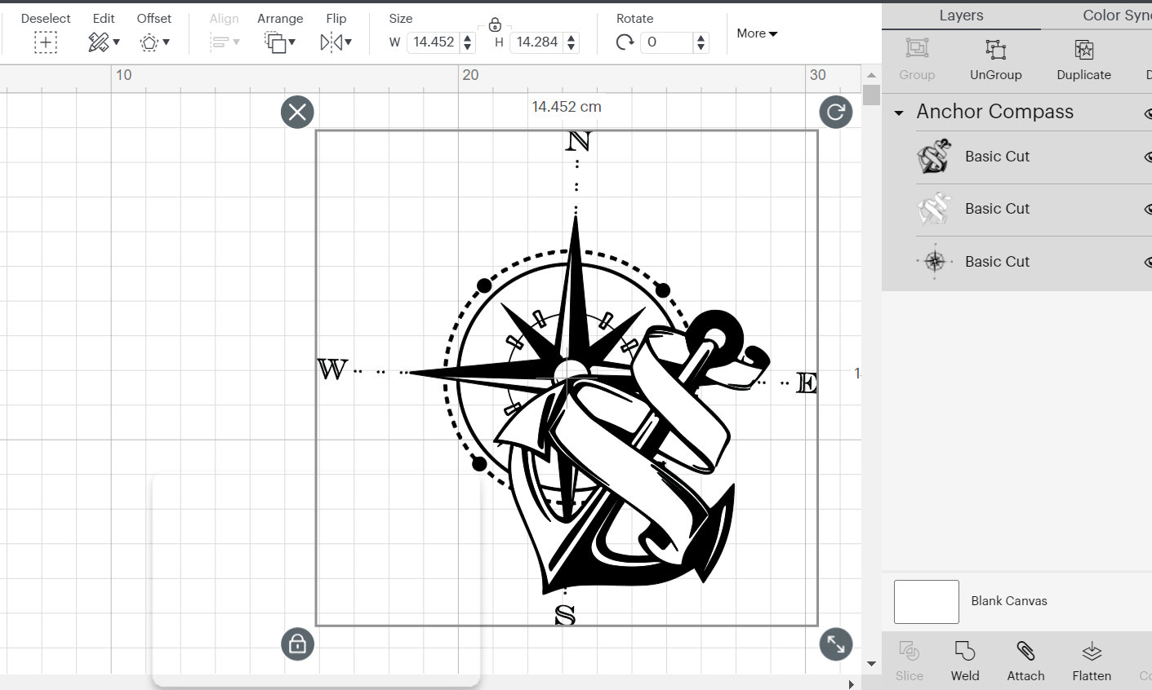Click inside the Rotate value field

pos(666,42)
